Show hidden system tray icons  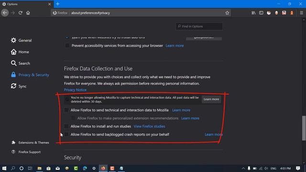(243, 168)
